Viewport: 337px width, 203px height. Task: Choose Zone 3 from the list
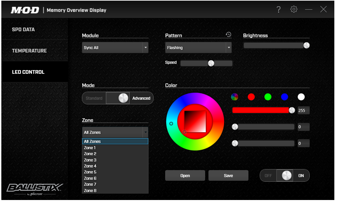[115, 160]
